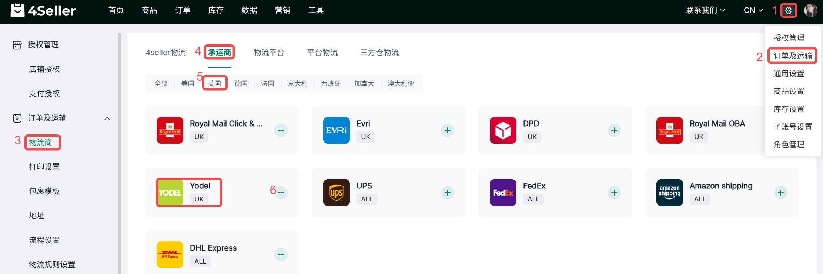This screenshot has width=823, height=274.
Task: Open the user avatar profile
Action: 810,10
